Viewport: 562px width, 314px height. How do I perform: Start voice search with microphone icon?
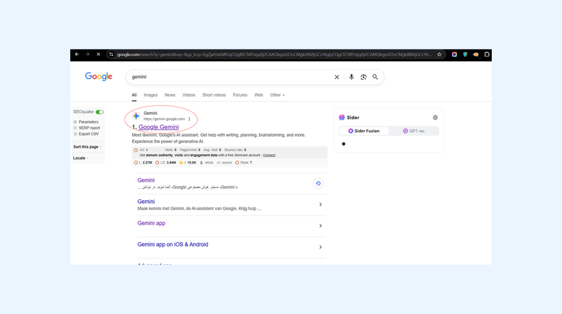[x=351, y=77]
